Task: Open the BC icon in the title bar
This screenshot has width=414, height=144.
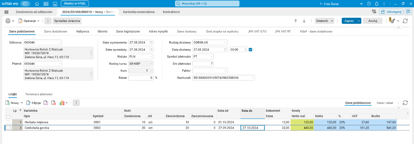Action: (55, 4)
